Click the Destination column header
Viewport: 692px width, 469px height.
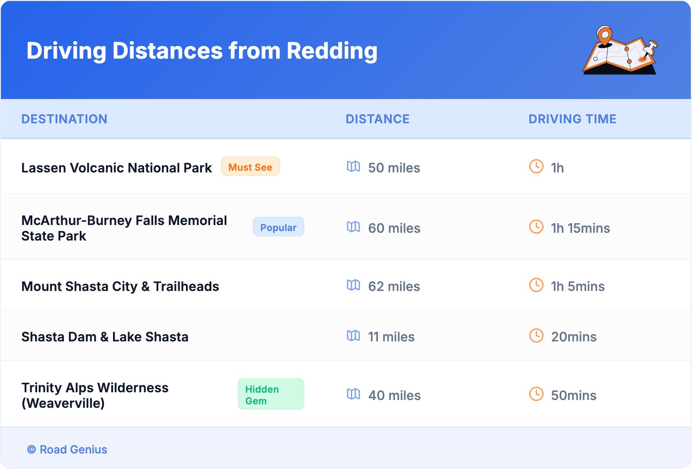click(64, 119)
